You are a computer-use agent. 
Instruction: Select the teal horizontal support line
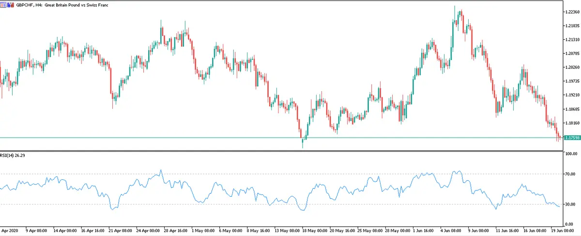[194, 138]
